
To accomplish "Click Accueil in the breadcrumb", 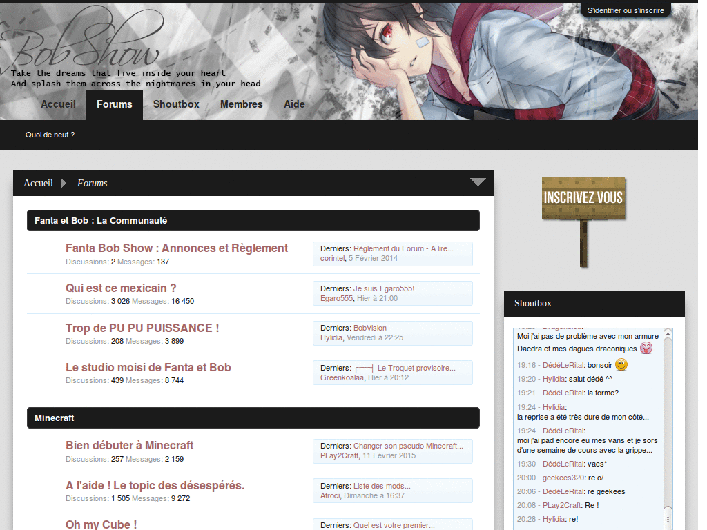I will click(x=39, y=183).
